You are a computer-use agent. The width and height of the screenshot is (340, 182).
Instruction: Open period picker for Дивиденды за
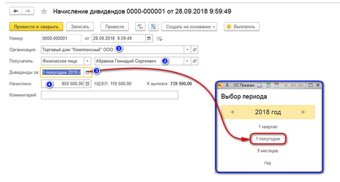click(x=88, y=72)
